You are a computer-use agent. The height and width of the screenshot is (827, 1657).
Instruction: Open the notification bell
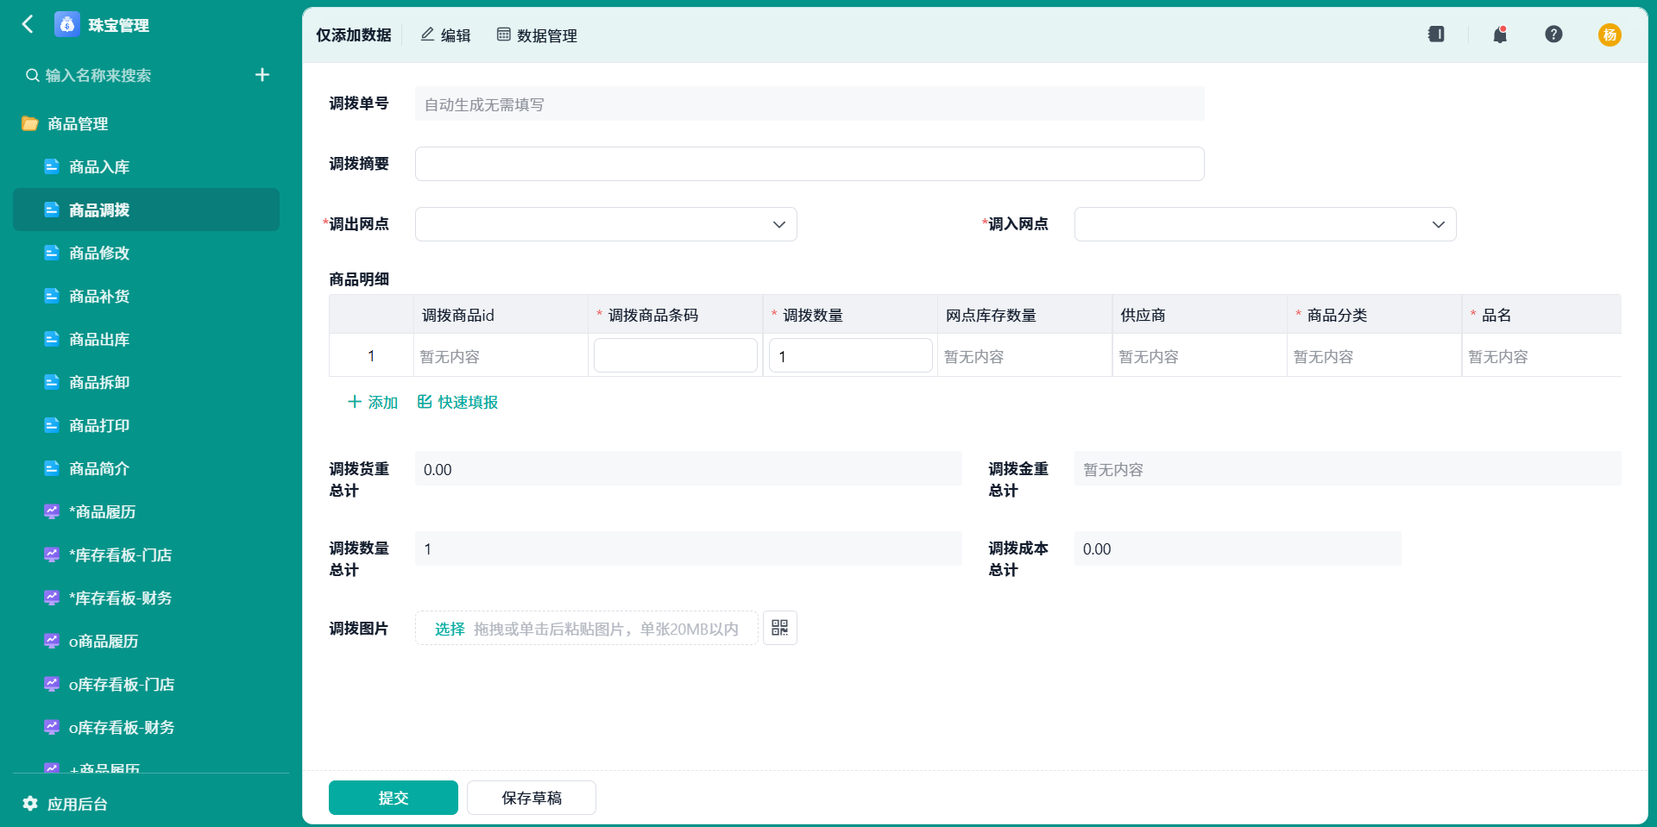1500,34
